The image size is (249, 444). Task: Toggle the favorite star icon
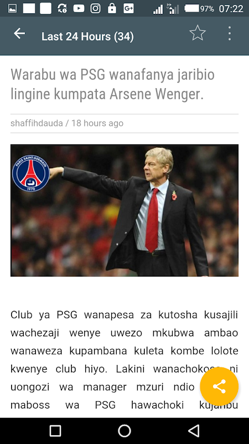(198, 33)
